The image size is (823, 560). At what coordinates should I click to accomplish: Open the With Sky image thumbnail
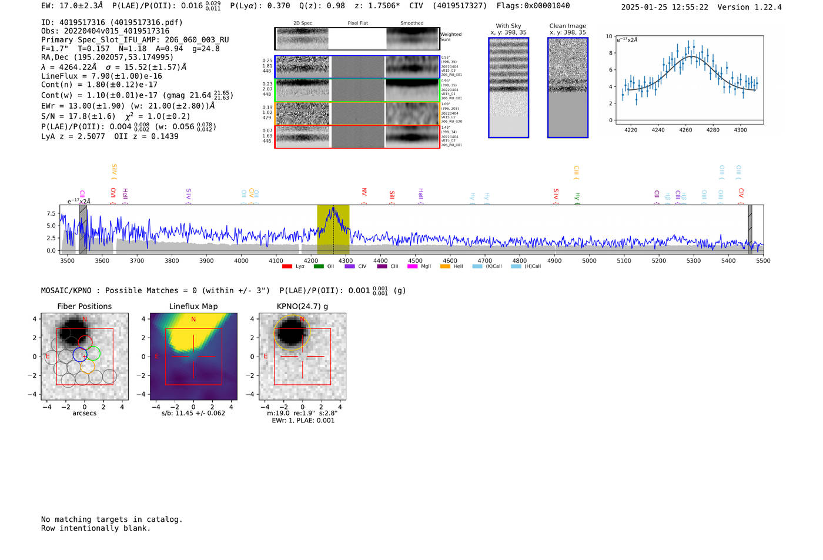pyautogui.click(x=508, y=88)
